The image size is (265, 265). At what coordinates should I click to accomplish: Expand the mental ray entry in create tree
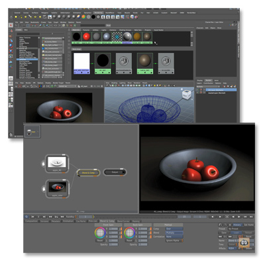[x=17, y=48]
